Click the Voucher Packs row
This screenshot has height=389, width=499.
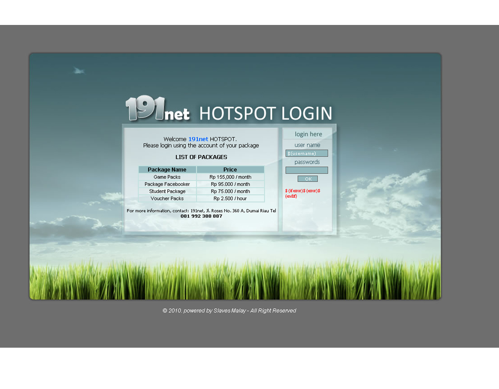[167, 198]
